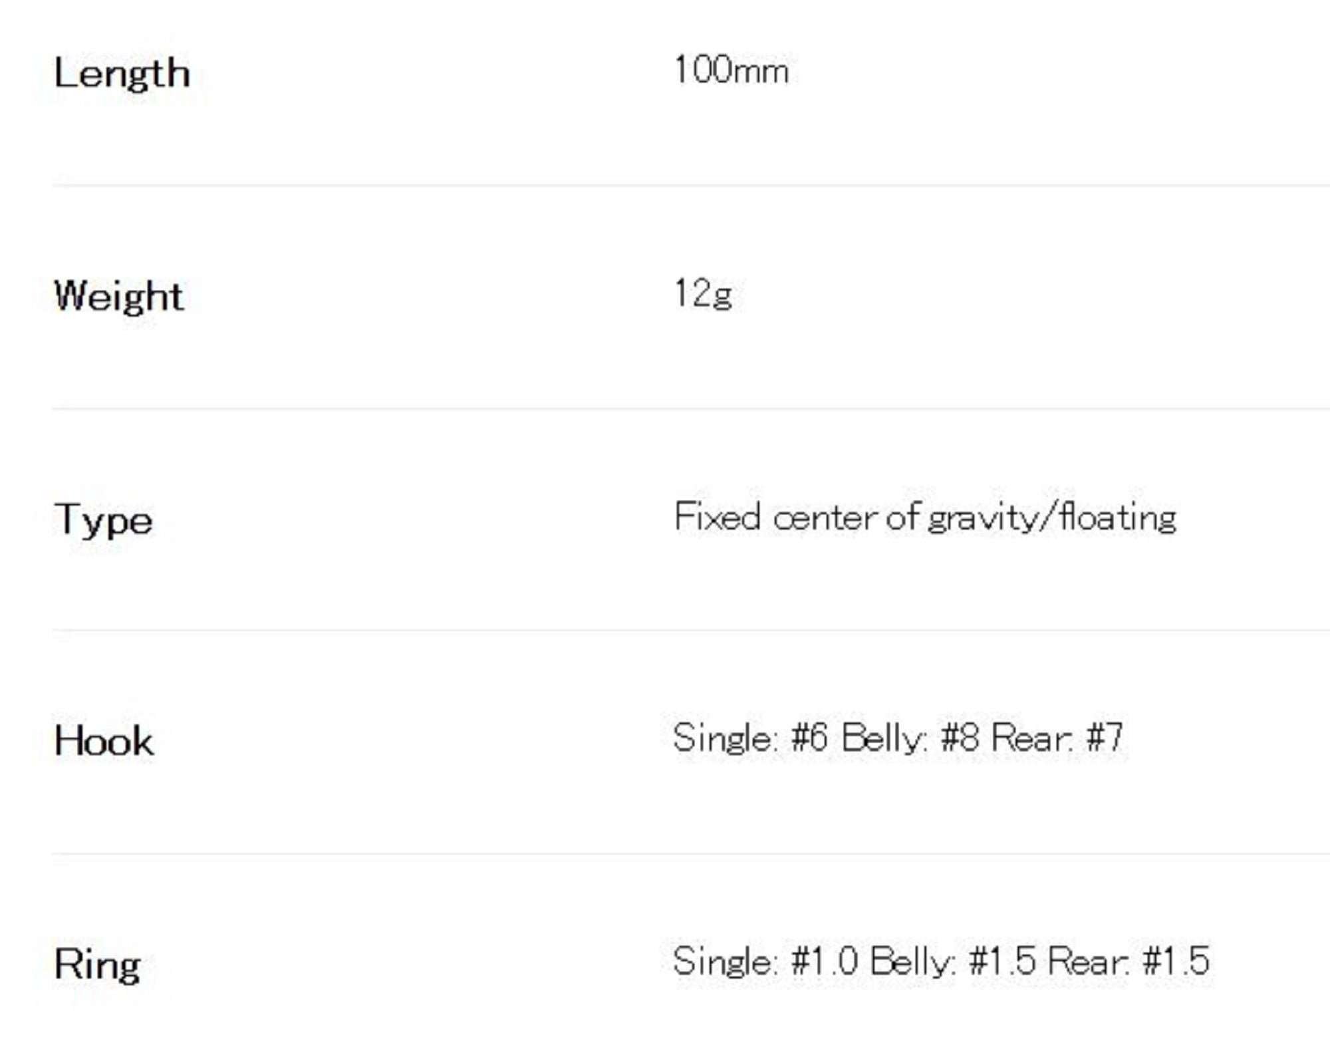Click the word Fixed in Type value
The width and height of the screenshot is (1330, 1061).
click(717, 517)
